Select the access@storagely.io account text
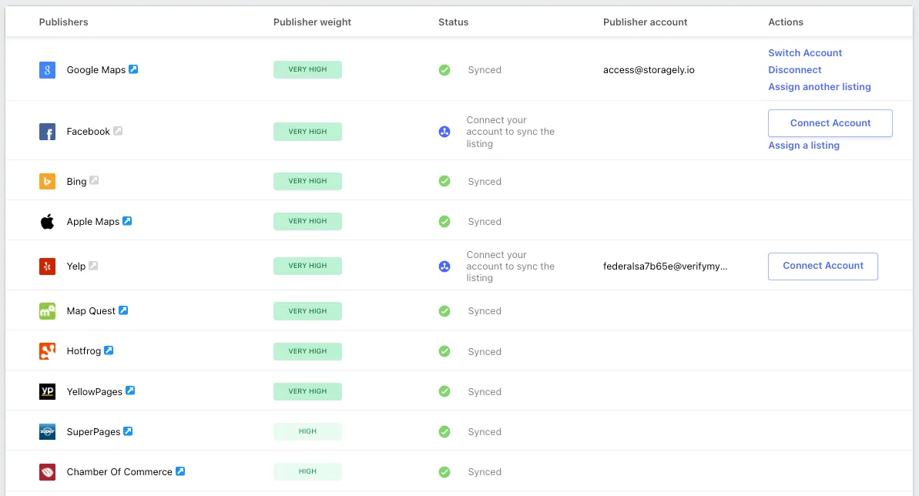 coord(649,70)
